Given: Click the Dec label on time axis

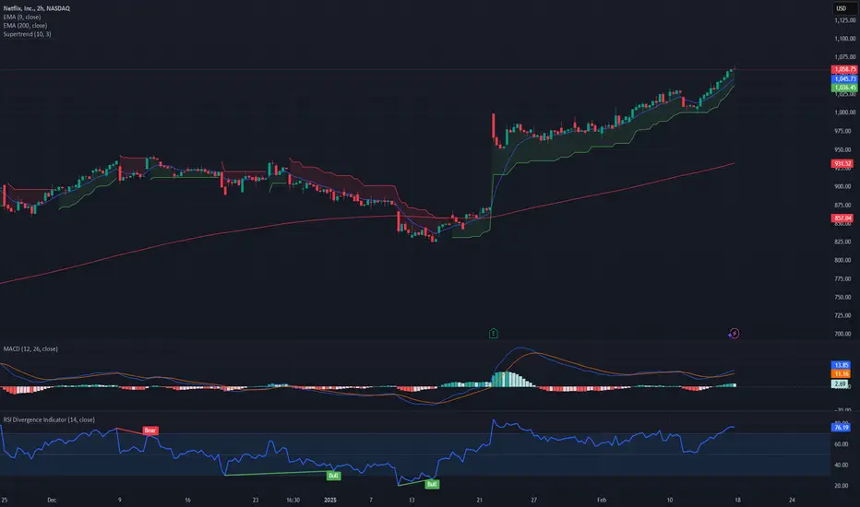Looking at the screenshot, I should [x=52, y=500].
